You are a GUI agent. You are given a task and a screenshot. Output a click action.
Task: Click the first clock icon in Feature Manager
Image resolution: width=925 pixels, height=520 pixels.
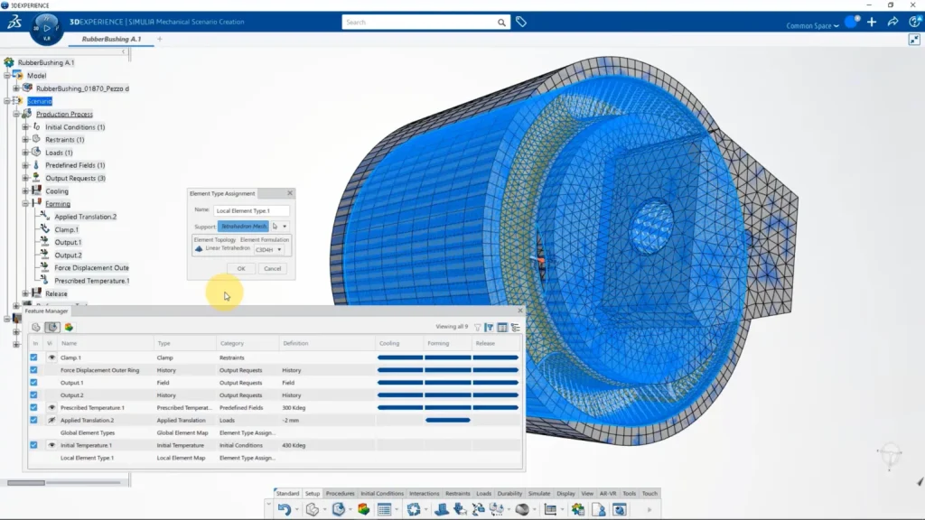click(x=36, y=327)
